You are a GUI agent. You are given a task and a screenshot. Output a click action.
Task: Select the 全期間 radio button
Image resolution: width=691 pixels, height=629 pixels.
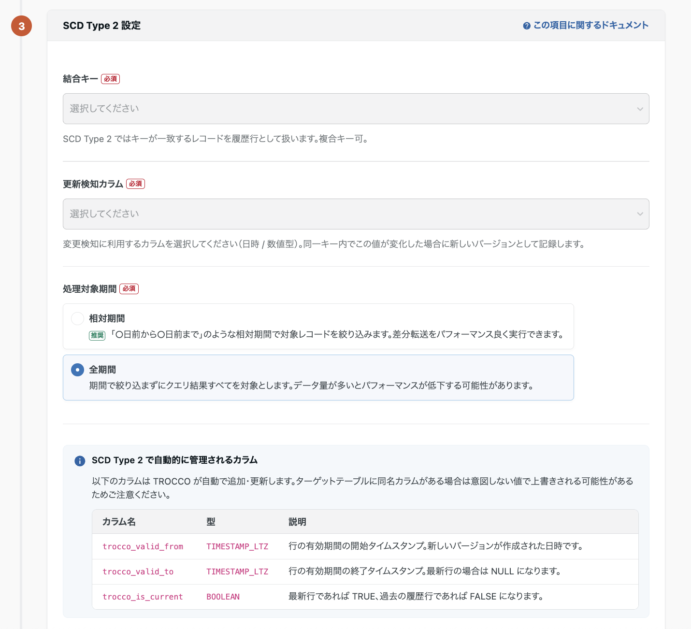(77, 370)
